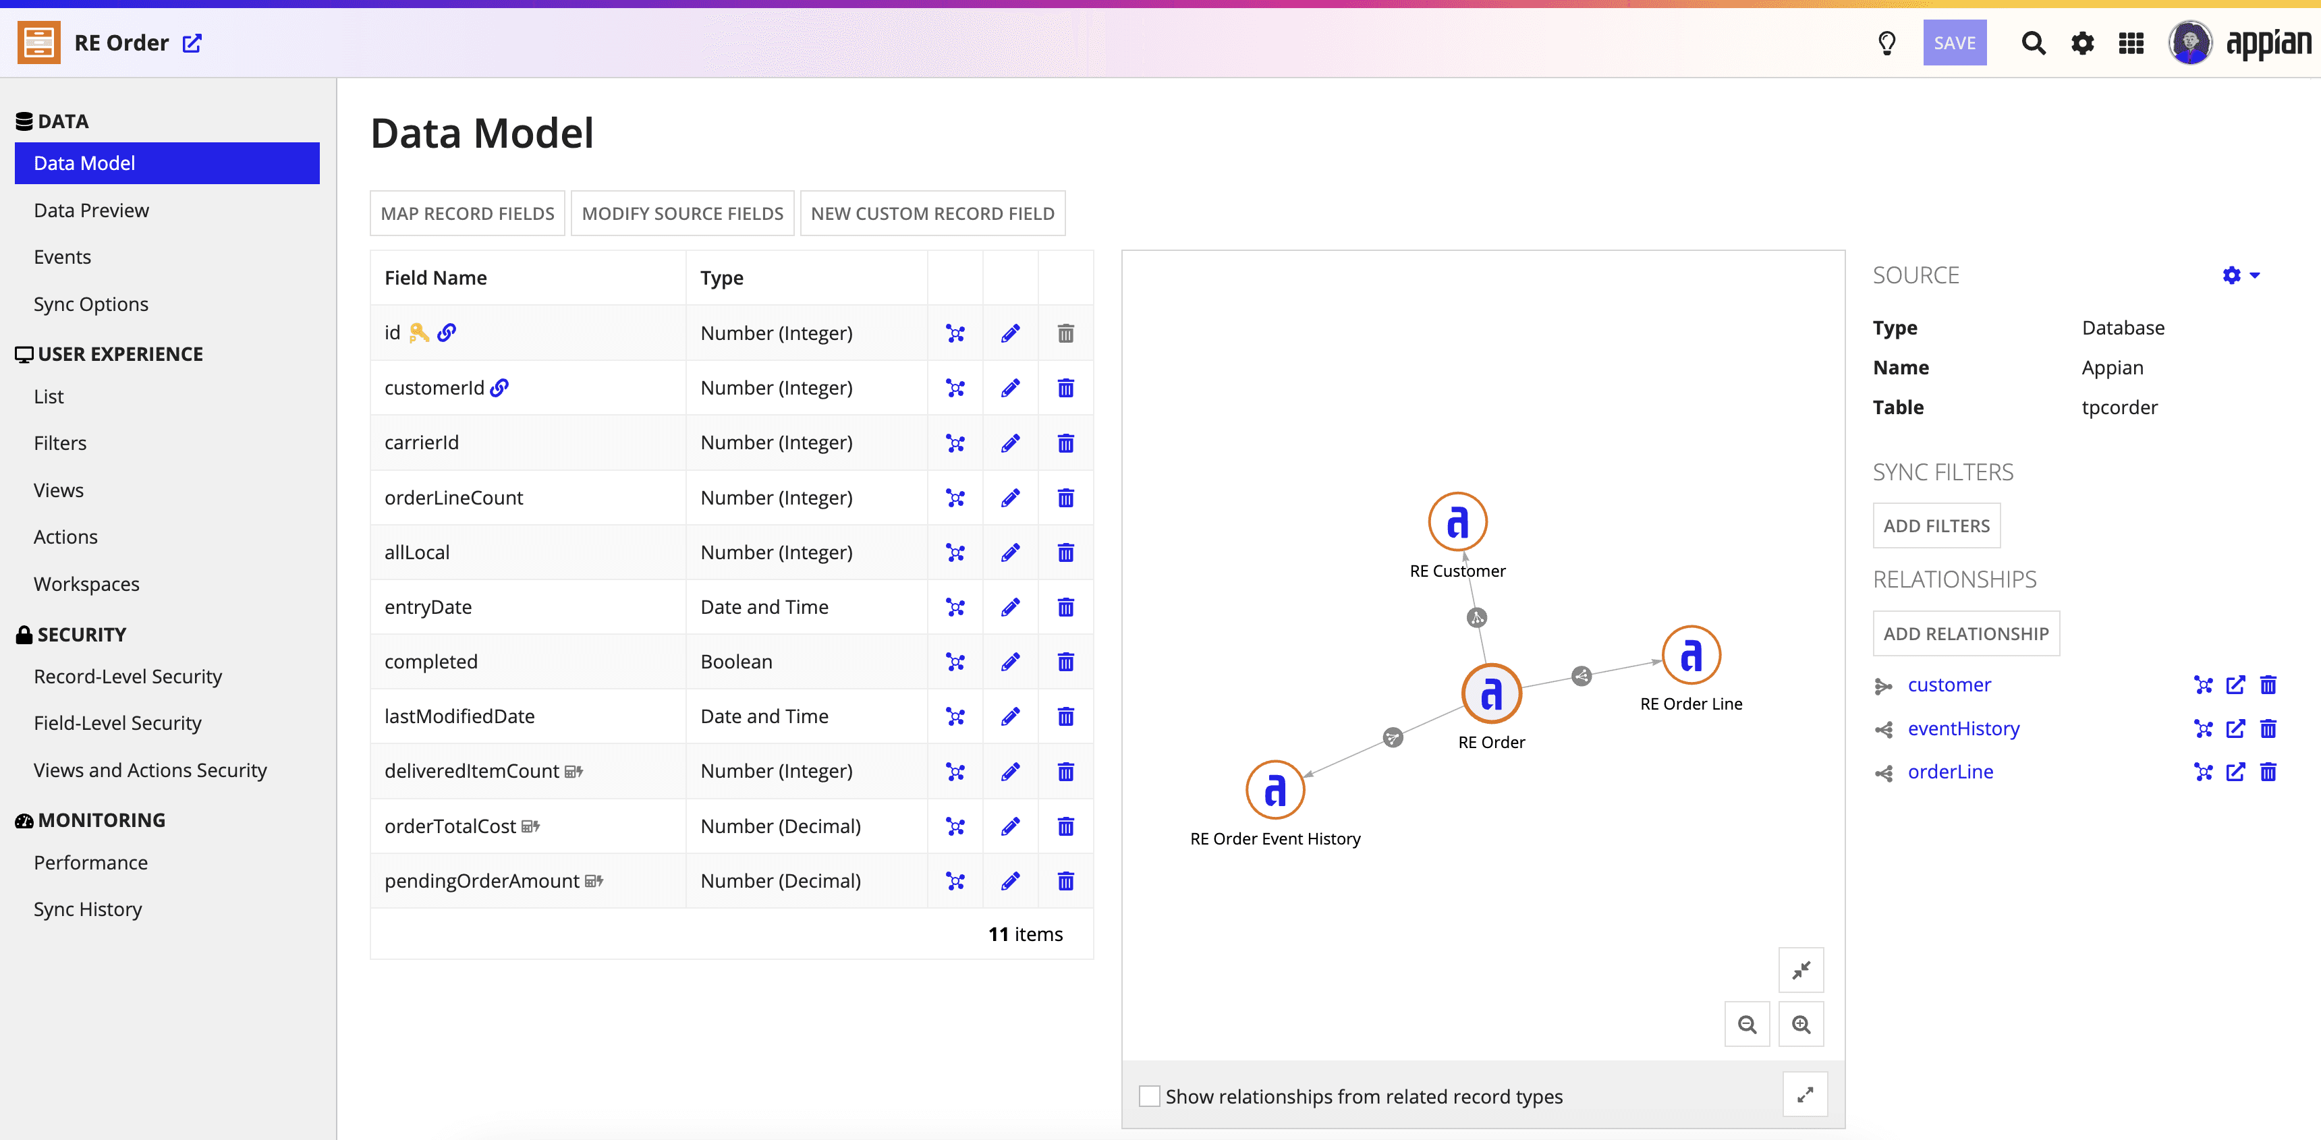Click pencil edit icon for customerId field

click(1010, 388)
